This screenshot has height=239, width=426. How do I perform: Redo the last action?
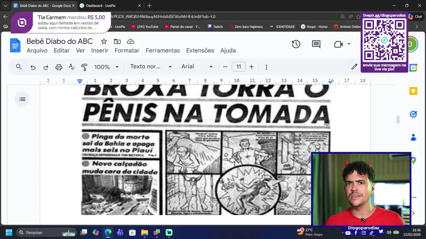[x=46, y=67]
